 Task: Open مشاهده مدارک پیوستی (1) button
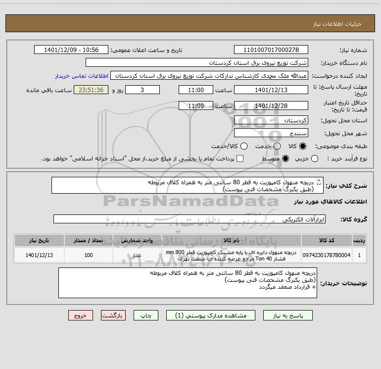click(211, 316)
